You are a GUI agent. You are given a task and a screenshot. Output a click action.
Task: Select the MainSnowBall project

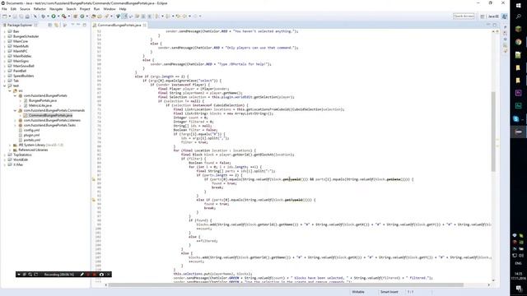(x=24, y=66)
